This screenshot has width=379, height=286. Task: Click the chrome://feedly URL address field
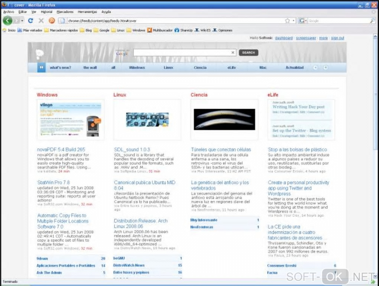[175, 21]
